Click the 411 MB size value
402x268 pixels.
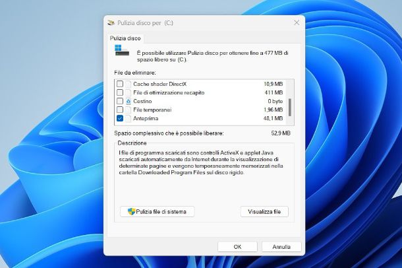[273, 92]
